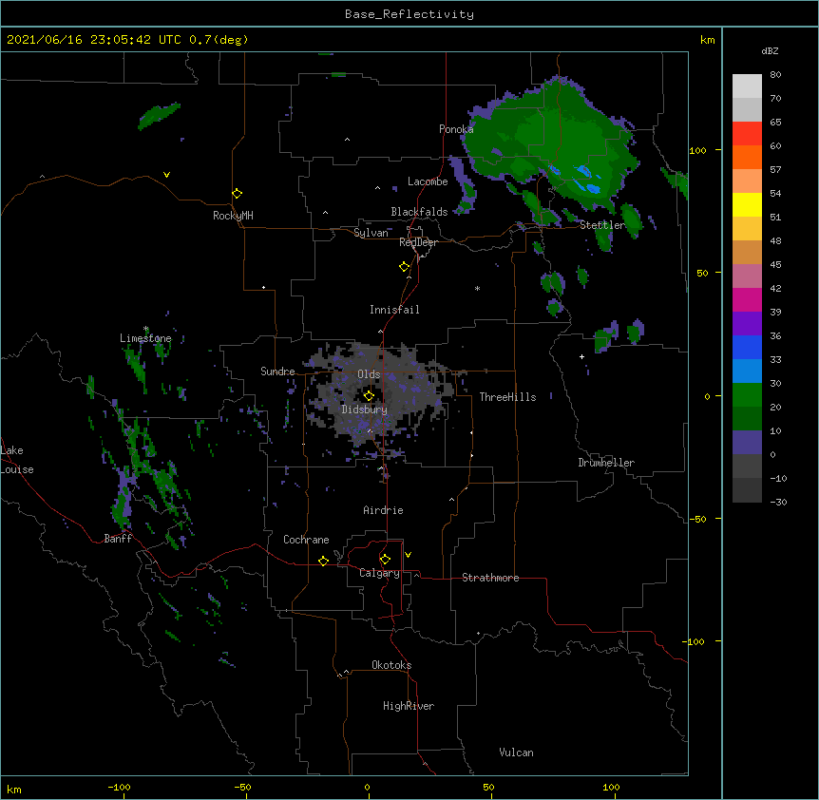Click the Banff label
This screenshot has height=800, width=819.
click(x=118, y=539)
